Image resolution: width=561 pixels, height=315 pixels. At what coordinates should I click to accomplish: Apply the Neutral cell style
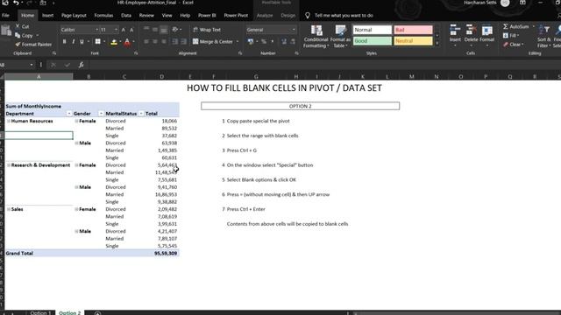click(x=413, y=41)
